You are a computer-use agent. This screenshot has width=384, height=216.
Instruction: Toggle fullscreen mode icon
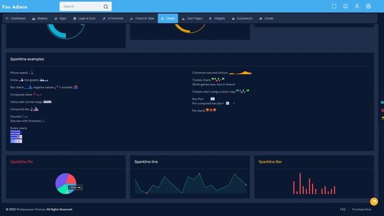pyautogui.click(x=334, y=7)
